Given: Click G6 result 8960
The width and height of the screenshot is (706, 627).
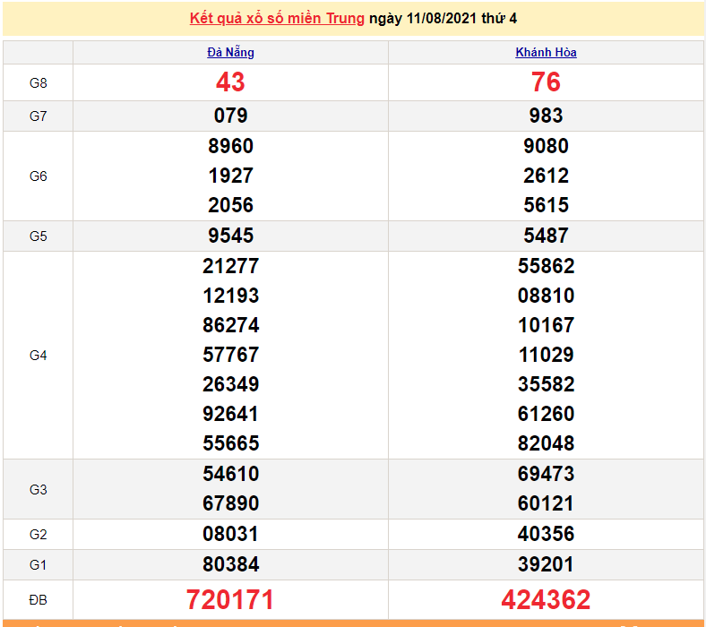Looking at the screenshot, I should [x=230, y=146].
